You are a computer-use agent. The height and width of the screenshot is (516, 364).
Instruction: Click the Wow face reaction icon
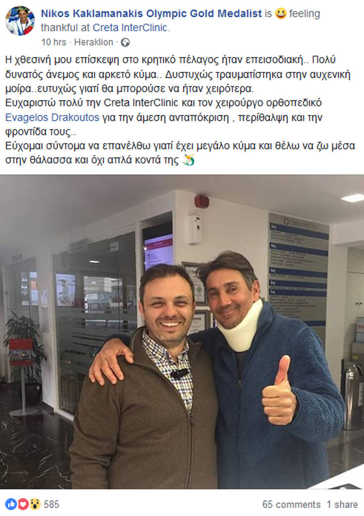(35, 504)
